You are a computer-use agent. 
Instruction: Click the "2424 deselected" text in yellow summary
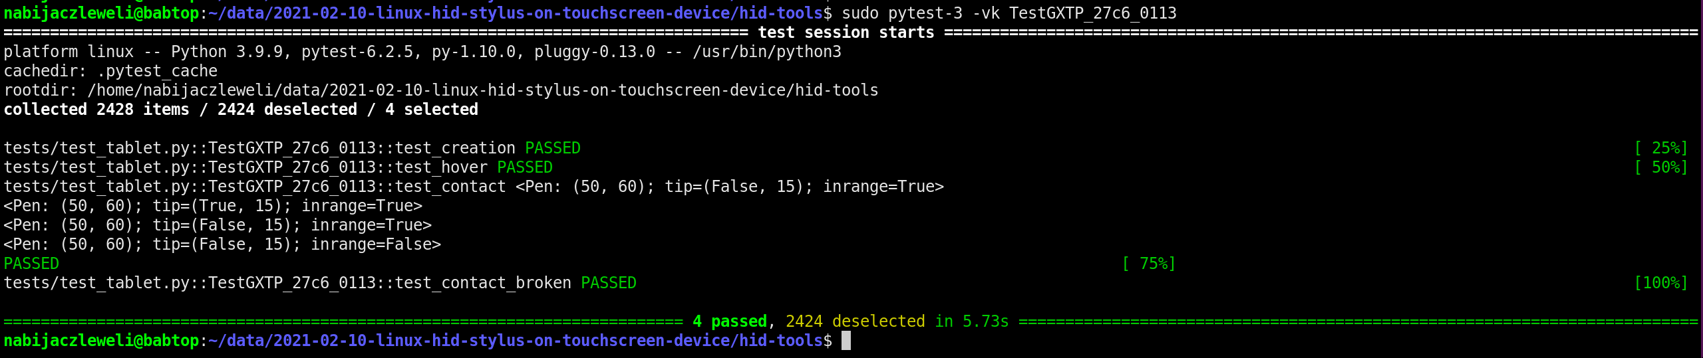click(855, 321)
